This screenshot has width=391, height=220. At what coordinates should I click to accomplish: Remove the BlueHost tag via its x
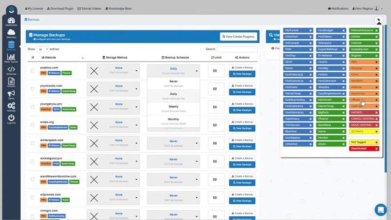[310, 131]
